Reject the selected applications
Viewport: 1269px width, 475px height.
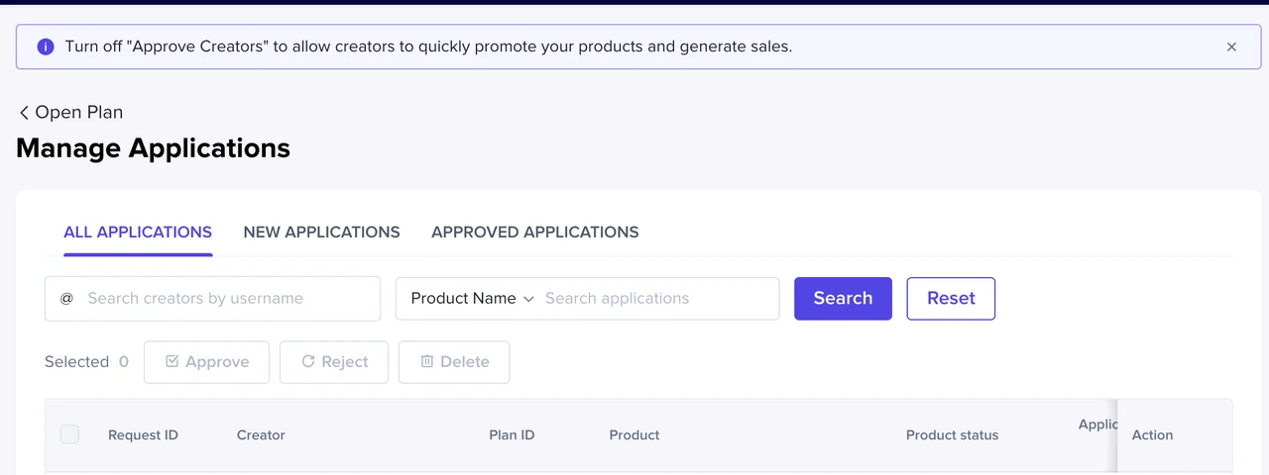coord(334,362)
